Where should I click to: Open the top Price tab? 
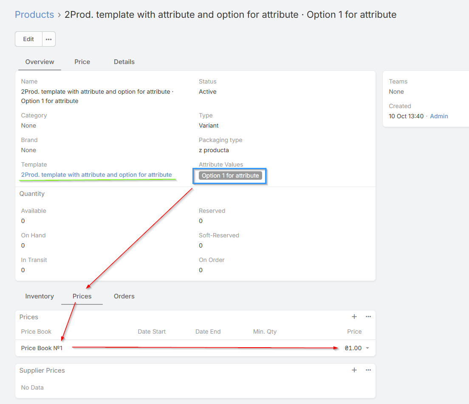click(82, 62)
